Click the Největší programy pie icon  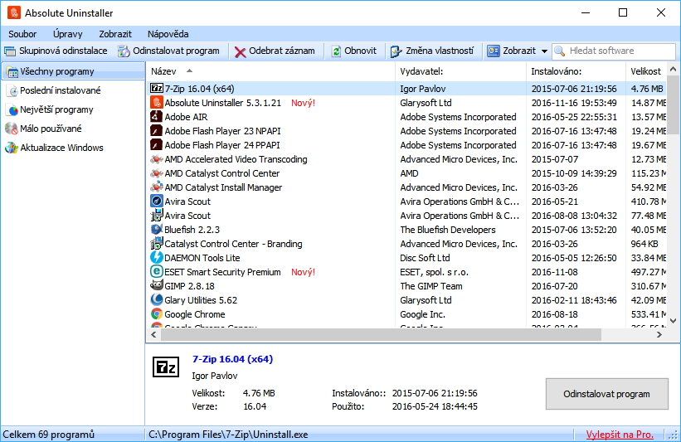click(x=13, y=109)
